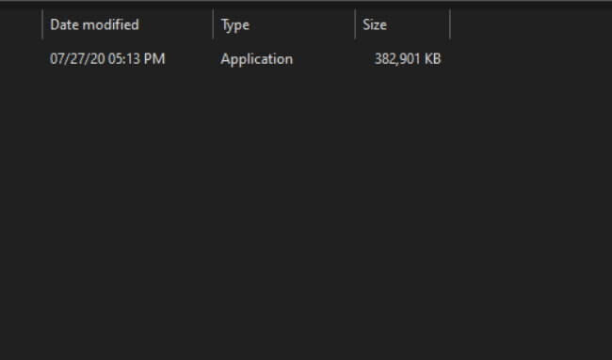Click empty space in the Size header after the label
The width and height of the screenshot is (612, 360).
point(418,24)
